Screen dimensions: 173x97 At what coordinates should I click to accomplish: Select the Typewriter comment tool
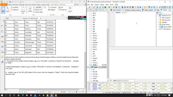[52, 7]
